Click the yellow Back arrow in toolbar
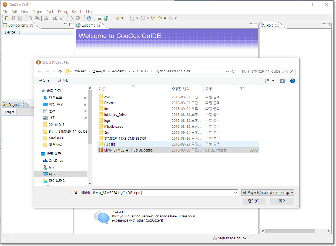The image size is (336, 246). coord(160,18)
